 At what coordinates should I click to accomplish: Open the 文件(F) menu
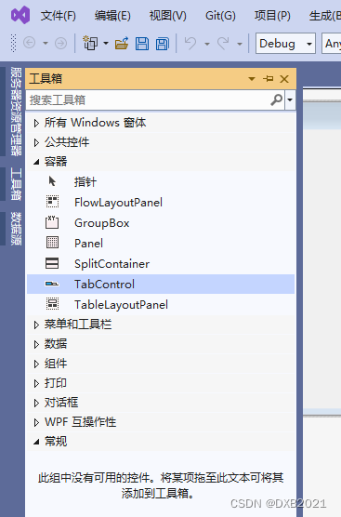(58, 16)
